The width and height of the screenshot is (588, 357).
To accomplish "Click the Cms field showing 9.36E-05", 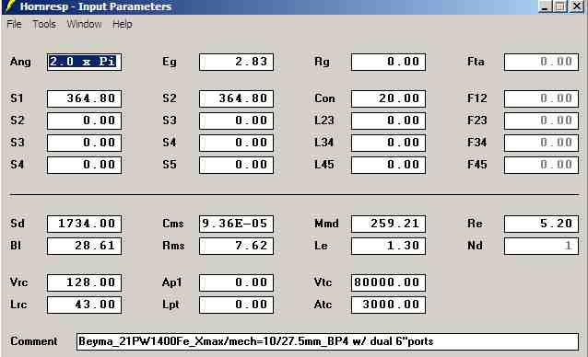I will tap(236, 224).
